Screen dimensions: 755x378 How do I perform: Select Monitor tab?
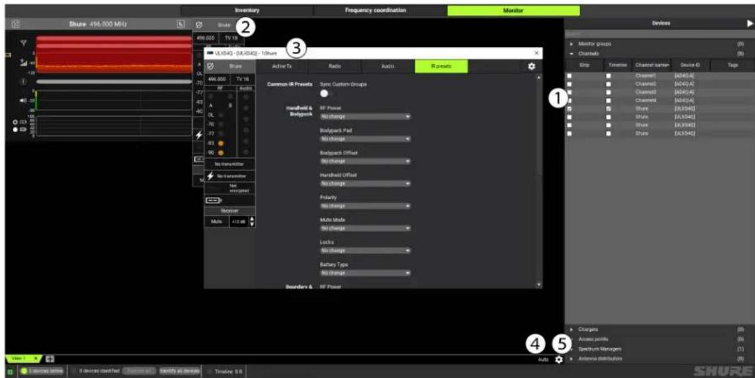point(514,11)
